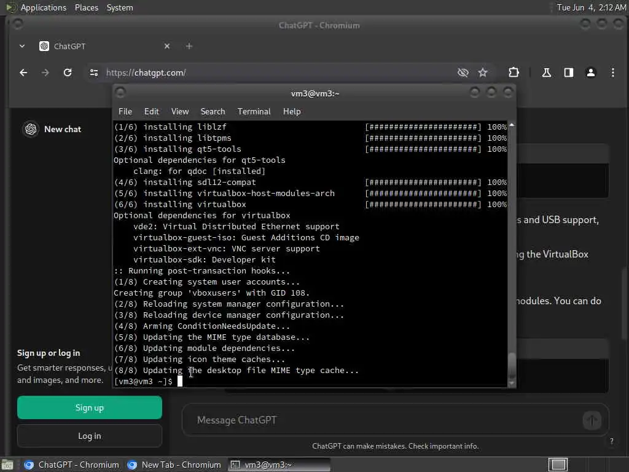
Task: Open Chromium extensions puzzle icon
Action: pyautogui.click(x=514, y=73)
